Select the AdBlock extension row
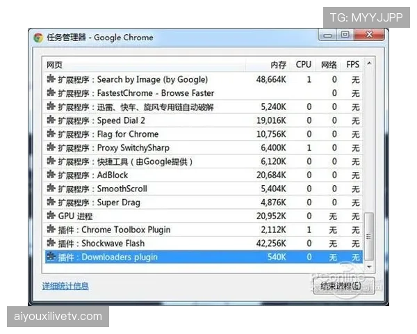The width and height of the screenshot is (417, 334). 203,175
